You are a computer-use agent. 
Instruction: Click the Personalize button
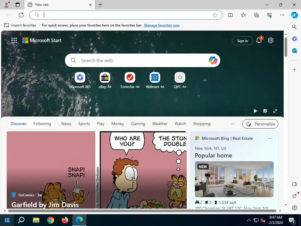(x=260, y=124)
